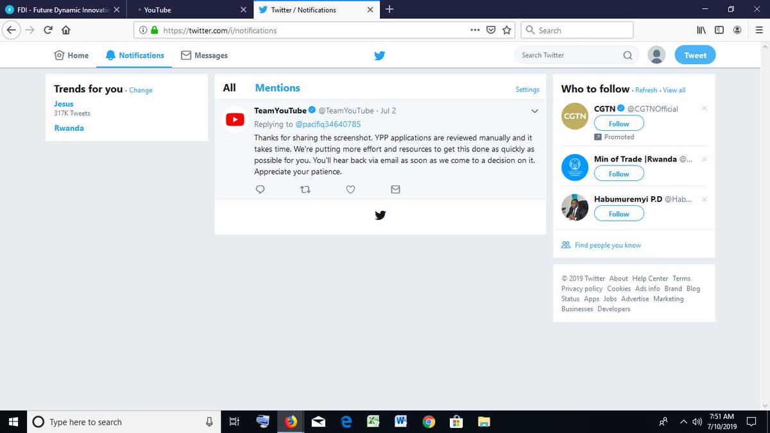Open the Privacy policy footer link

coord(582,289)
